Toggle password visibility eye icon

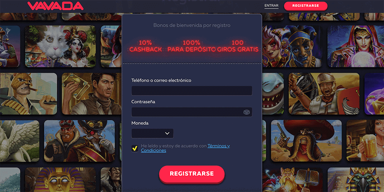click(x=247, y=112)
